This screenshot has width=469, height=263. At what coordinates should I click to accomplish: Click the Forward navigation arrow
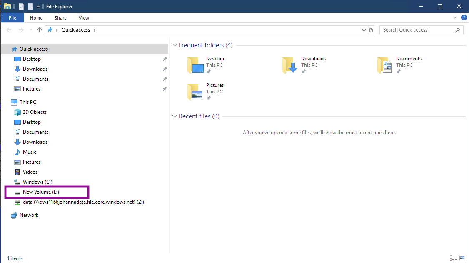tap(21, 30)
